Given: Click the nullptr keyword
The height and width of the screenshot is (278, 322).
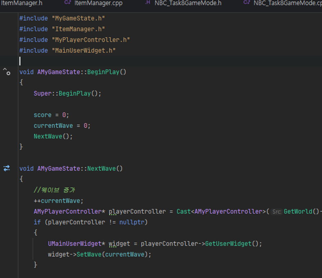Looking at the screenshot, I should [132, 222].
